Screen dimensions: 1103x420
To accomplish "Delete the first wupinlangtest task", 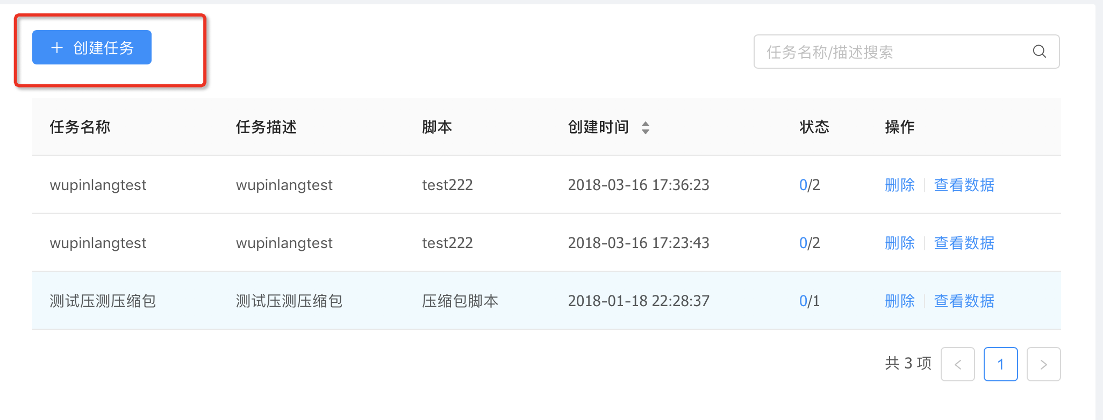I will [x=899, y=185].
